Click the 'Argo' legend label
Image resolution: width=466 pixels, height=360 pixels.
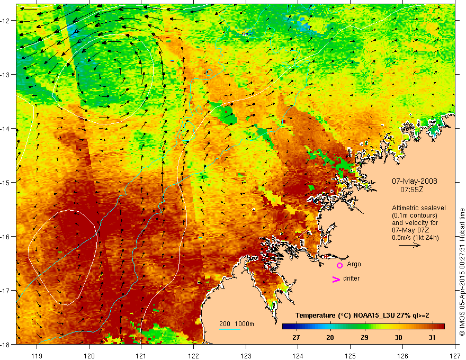click(x=354, y=264)
